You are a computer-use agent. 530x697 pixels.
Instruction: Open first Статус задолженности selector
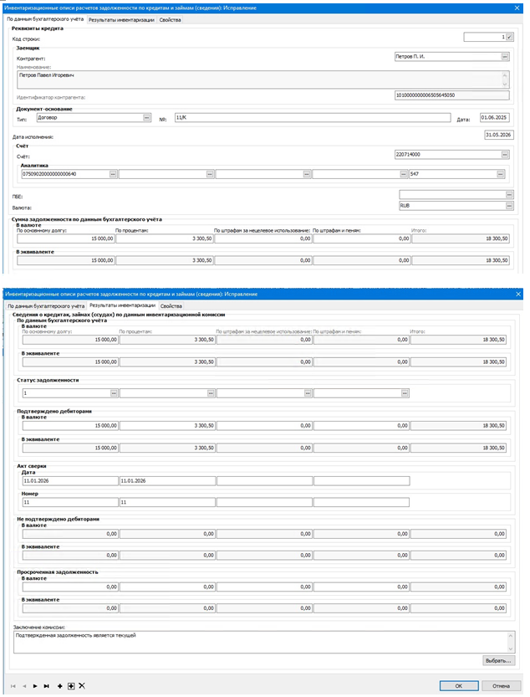tap(112, 392)
